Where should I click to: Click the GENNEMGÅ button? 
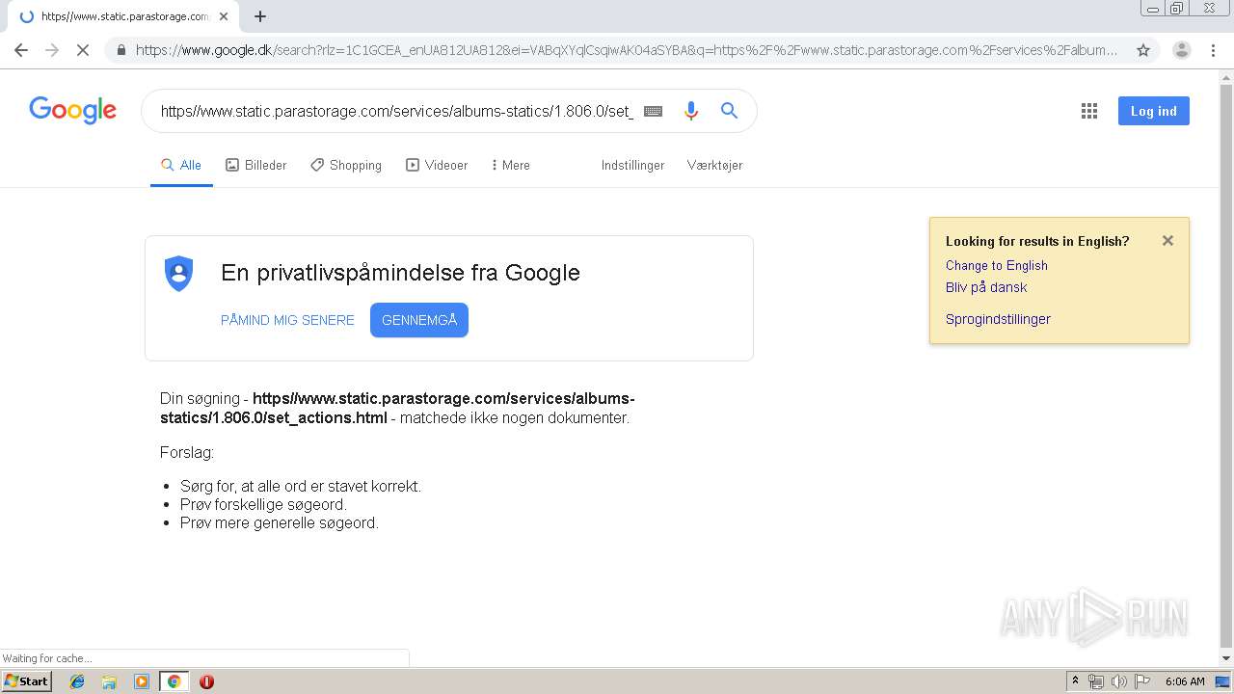coord(419,320)
